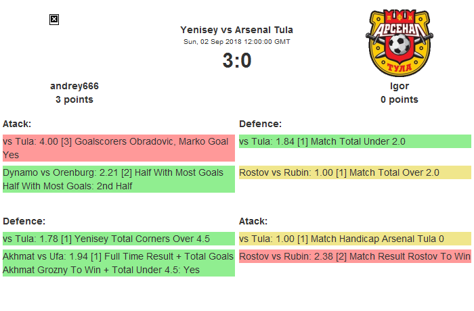Click the Akhmat vs Ufa Full Time Result bet
474x311 pixels.
click(x=118, y=263)
